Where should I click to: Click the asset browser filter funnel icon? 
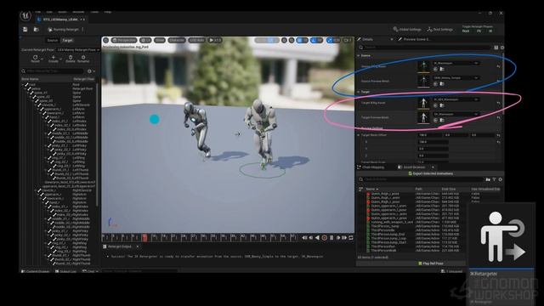[x=495, y=179]
